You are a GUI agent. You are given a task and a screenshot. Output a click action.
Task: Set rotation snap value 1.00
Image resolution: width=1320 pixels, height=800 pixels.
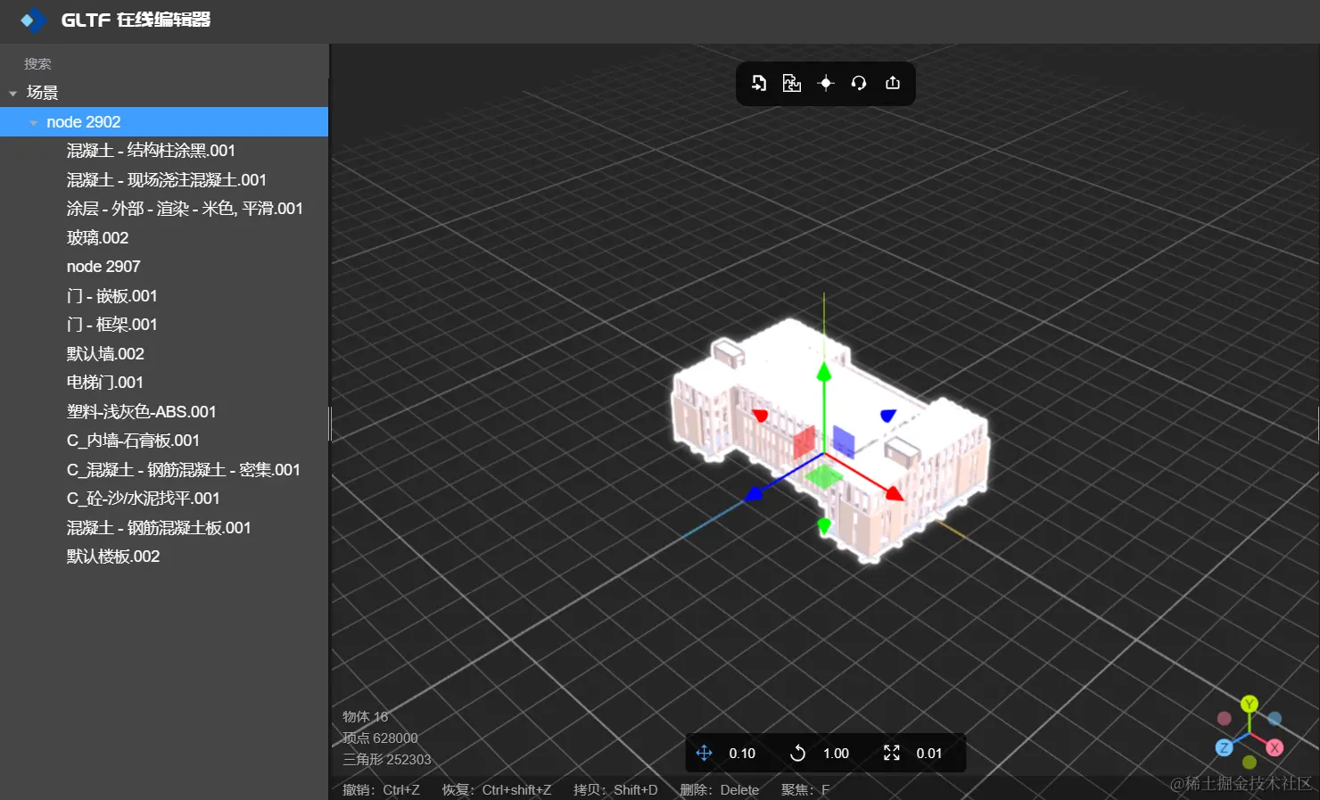(x=836, y=754)
